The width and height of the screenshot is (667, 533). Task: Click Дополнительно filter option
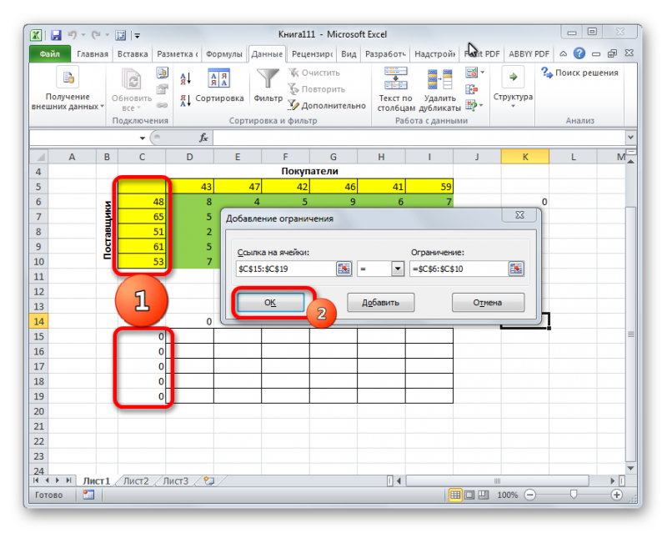[x=327, y=105]
